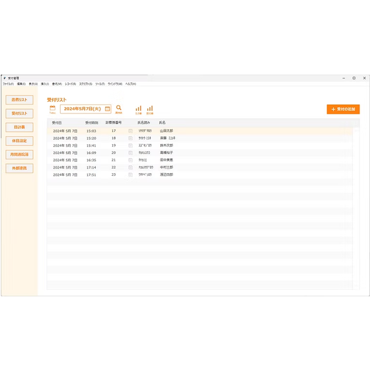Click the magnifying glass search icon
This screenshot has width=370, height=370.
click(119, 109)
